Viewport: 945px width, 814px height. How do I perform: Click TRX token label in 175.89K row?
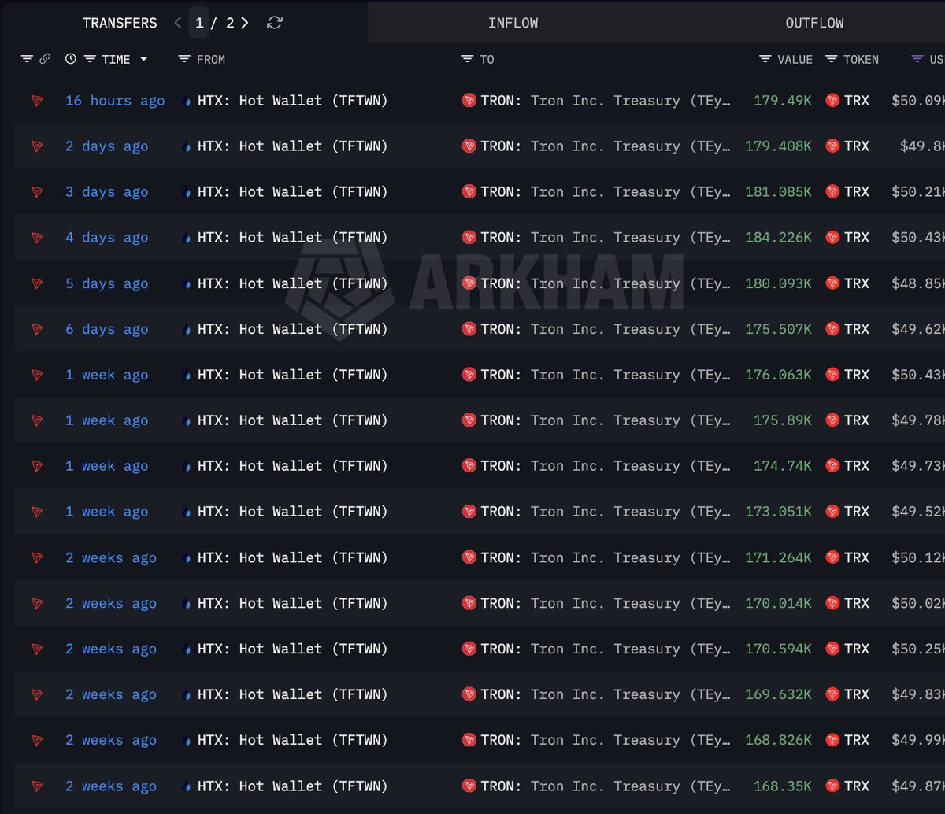pyautogui.click(x=857, y=420)
